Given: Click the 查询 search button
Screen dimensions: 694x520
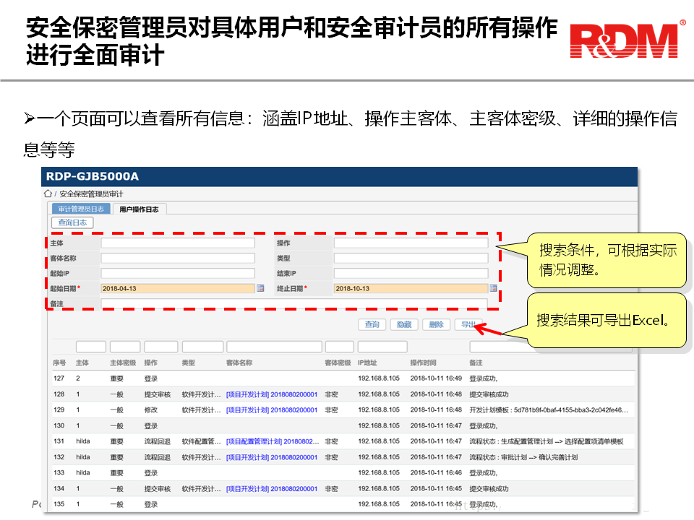Looking at the screenshot, I should pos(372,324).
